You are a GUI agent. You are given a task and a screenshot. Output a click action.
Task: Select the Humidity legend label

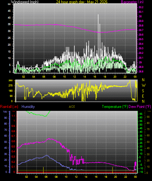click(28, 107)
